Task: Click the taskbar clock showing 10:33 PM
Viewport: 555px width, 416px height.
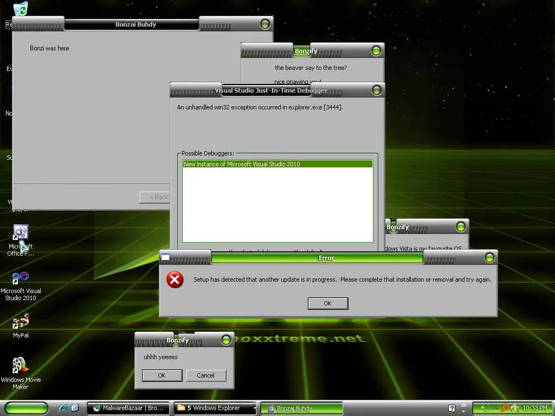Action: (535, 408)
